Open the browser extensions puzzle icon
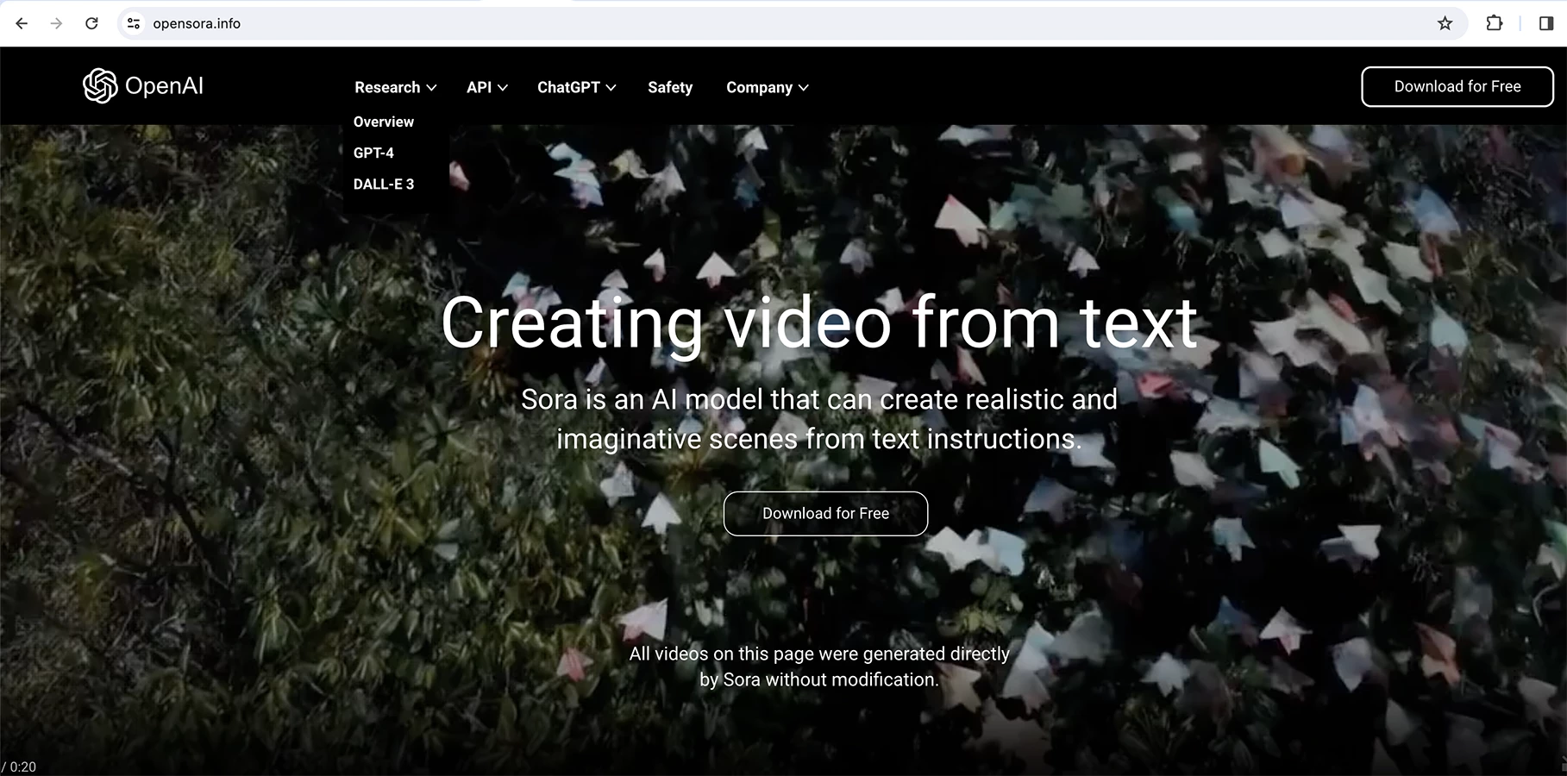 1495,23
